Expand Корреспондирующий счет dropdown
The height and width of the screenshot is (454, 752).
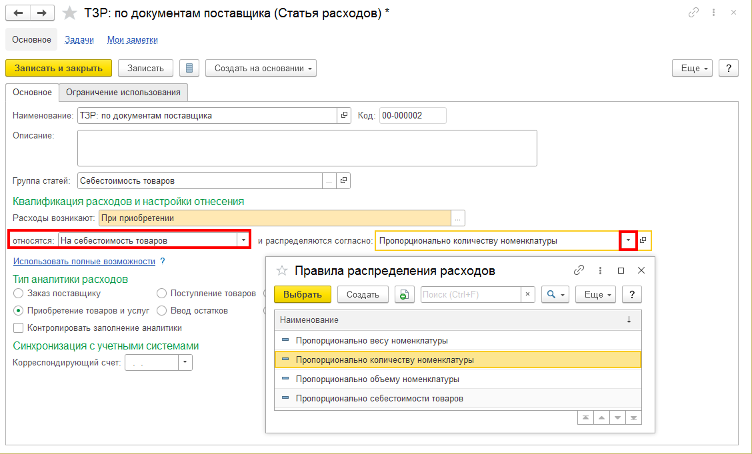[185, 363]
